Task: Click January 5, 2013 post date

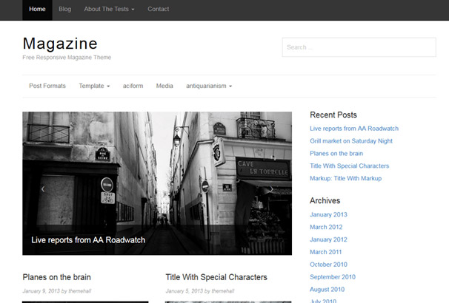Action: point(184,291)
